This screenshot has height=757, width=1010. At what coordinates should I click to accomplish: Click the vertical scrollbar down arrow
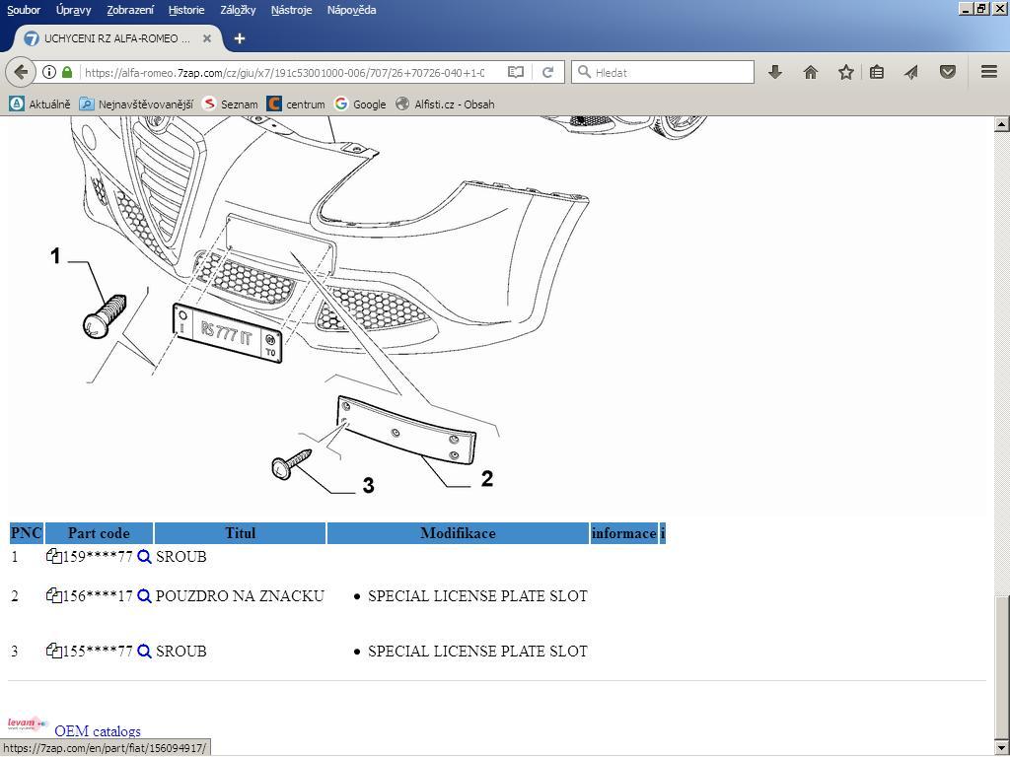[1001, 748]
